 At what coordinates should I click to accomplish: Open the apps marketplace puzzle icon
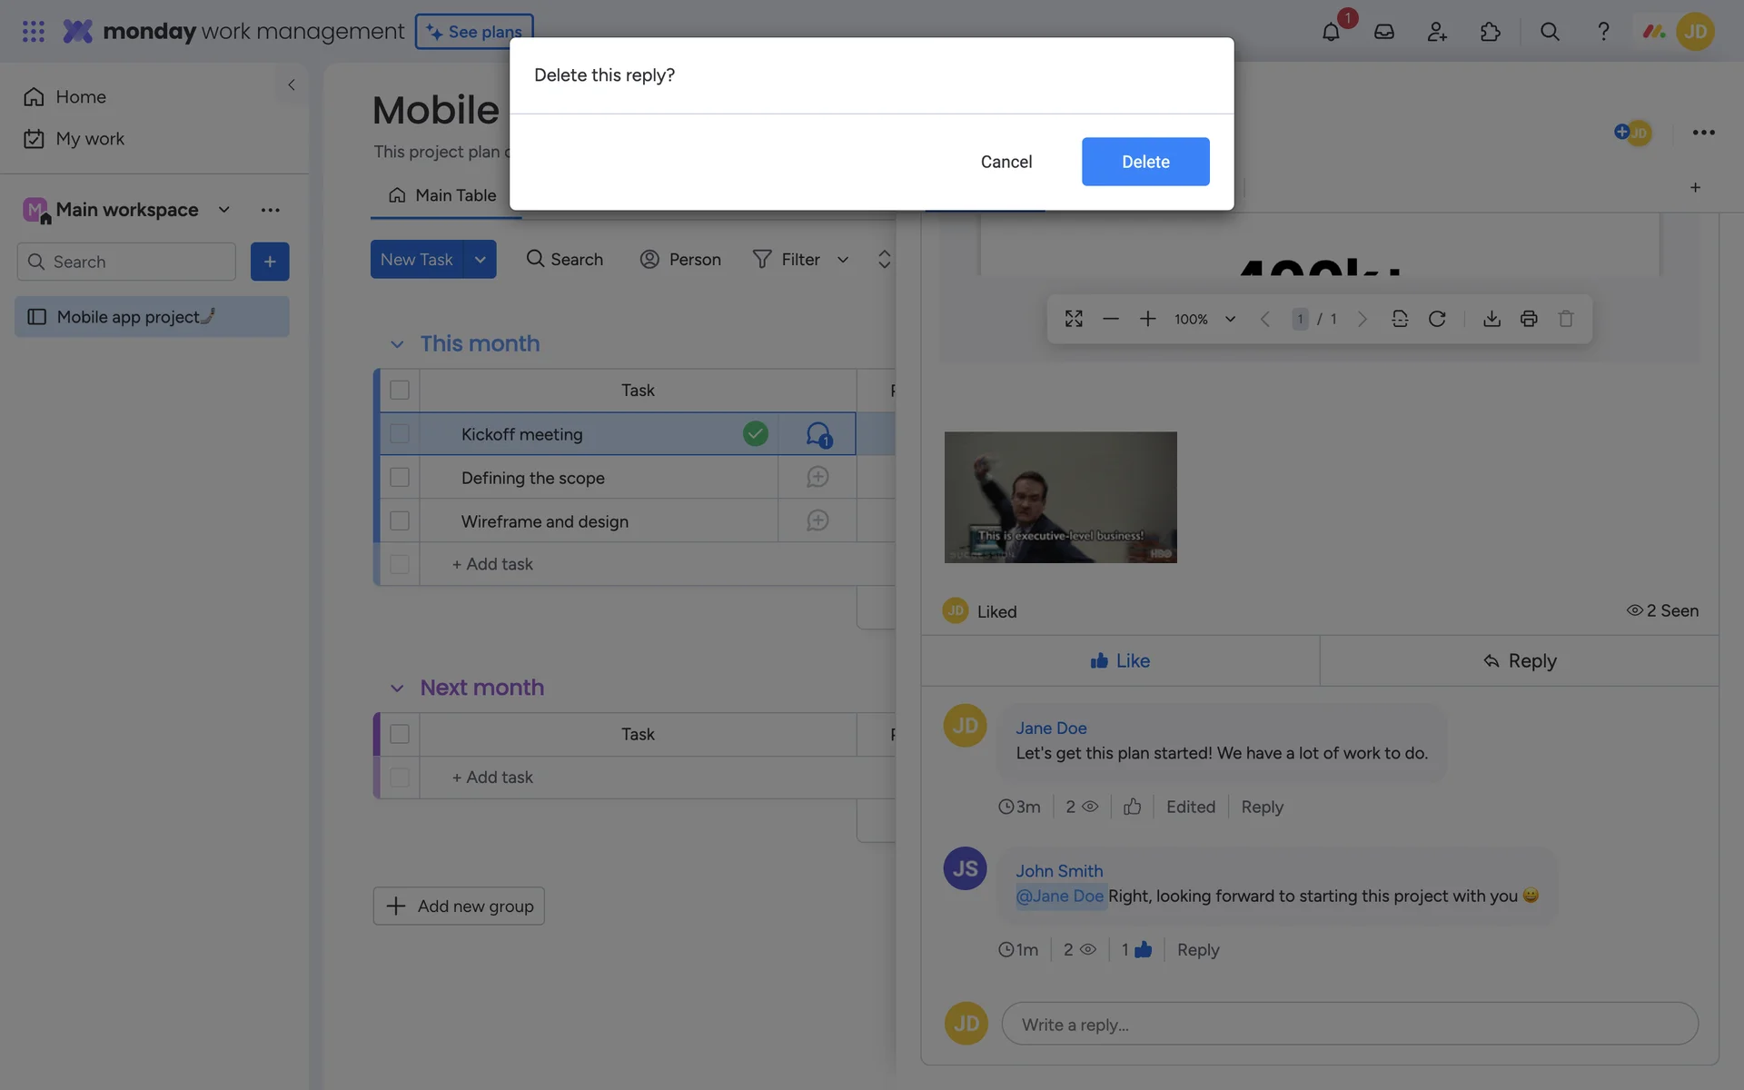[1490, 32]
